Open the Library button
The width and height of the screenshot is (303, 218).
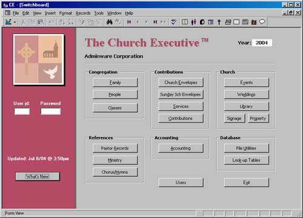pyautogui.click(x=247, y=106)
